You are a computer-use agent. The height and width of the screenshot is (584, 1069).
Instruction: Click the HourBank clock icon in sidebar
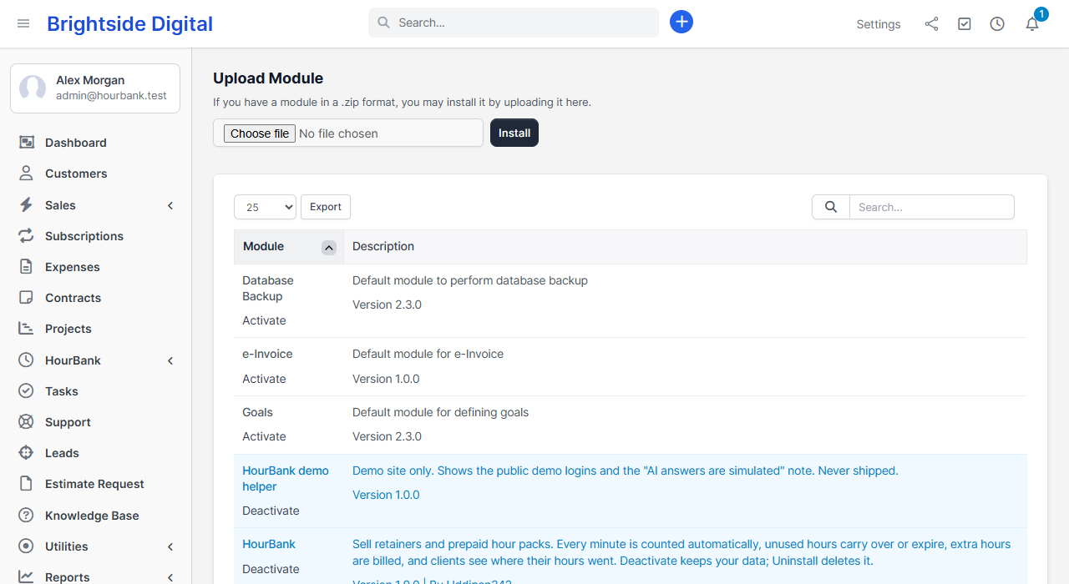(27, 360)
